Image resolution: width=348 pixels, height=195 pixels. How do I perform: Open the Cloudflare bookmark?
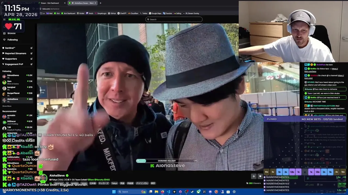[x=133, y=13]
